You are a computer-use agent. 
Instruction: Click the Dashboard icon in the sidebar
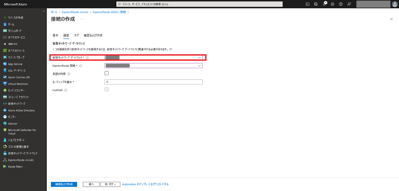pyautogui.click(x=5, y=31)
